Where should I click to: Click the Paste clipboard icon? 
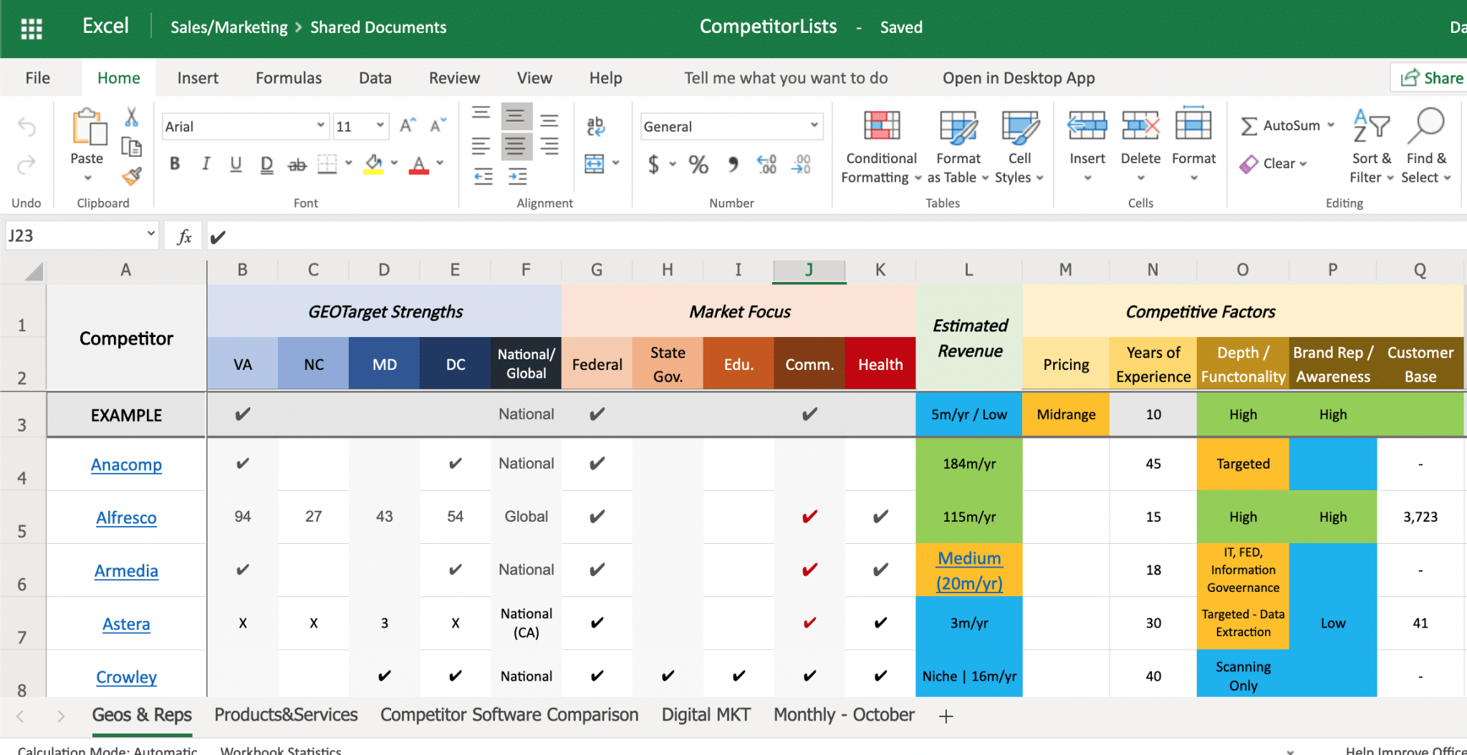[x=89, y=127]
